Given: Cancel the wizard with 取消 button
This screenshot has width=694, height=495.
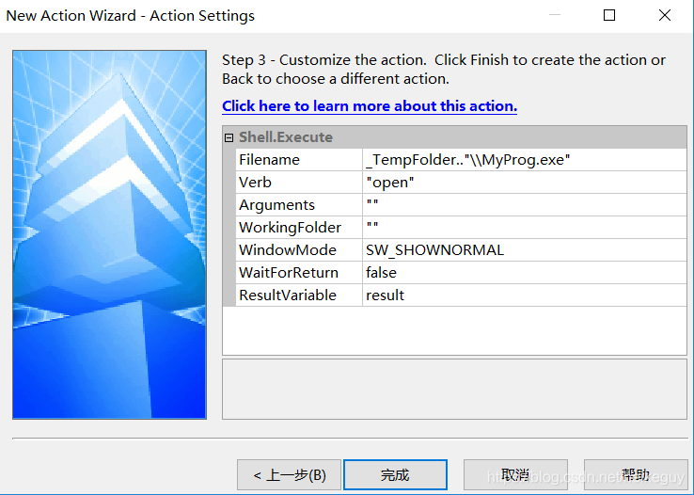Looking at the screenshot, I should pos(515,474).
